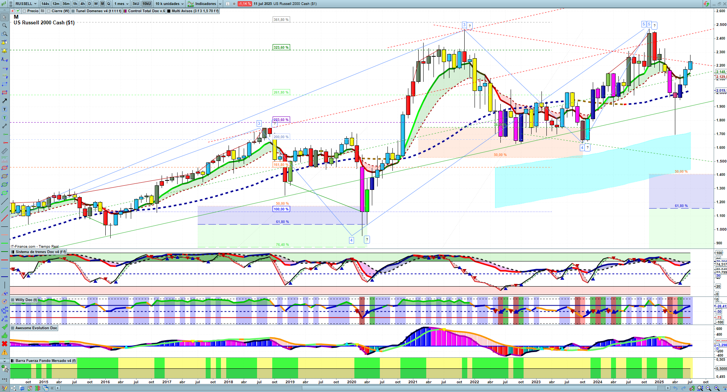Click the 5kU units button

[x=136, y=4]
